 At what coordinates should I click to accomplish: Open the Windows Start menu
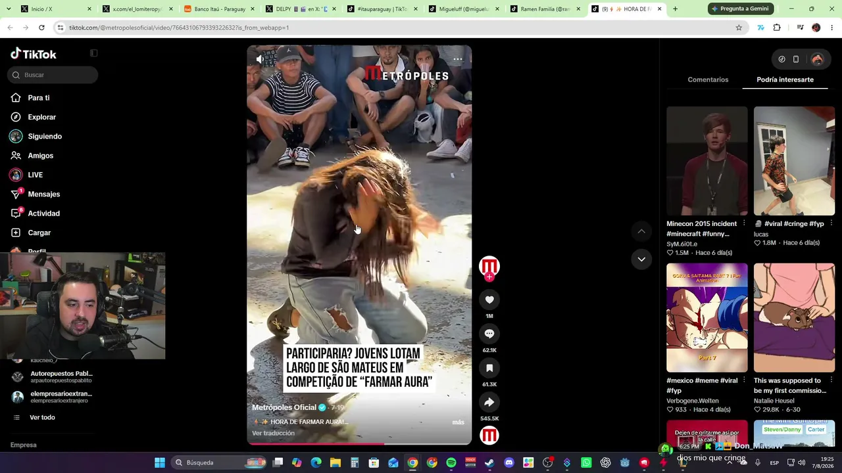pos(160,462)
